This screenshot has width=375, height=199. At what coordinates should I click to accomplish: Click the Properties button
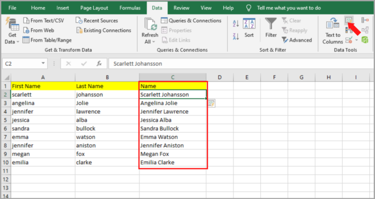click(176, 30)
